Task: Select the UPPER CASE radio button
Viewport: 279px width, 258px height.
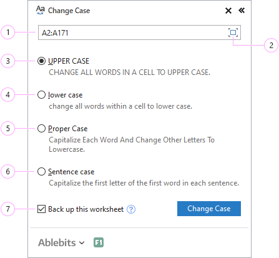Action: (41, 61)
